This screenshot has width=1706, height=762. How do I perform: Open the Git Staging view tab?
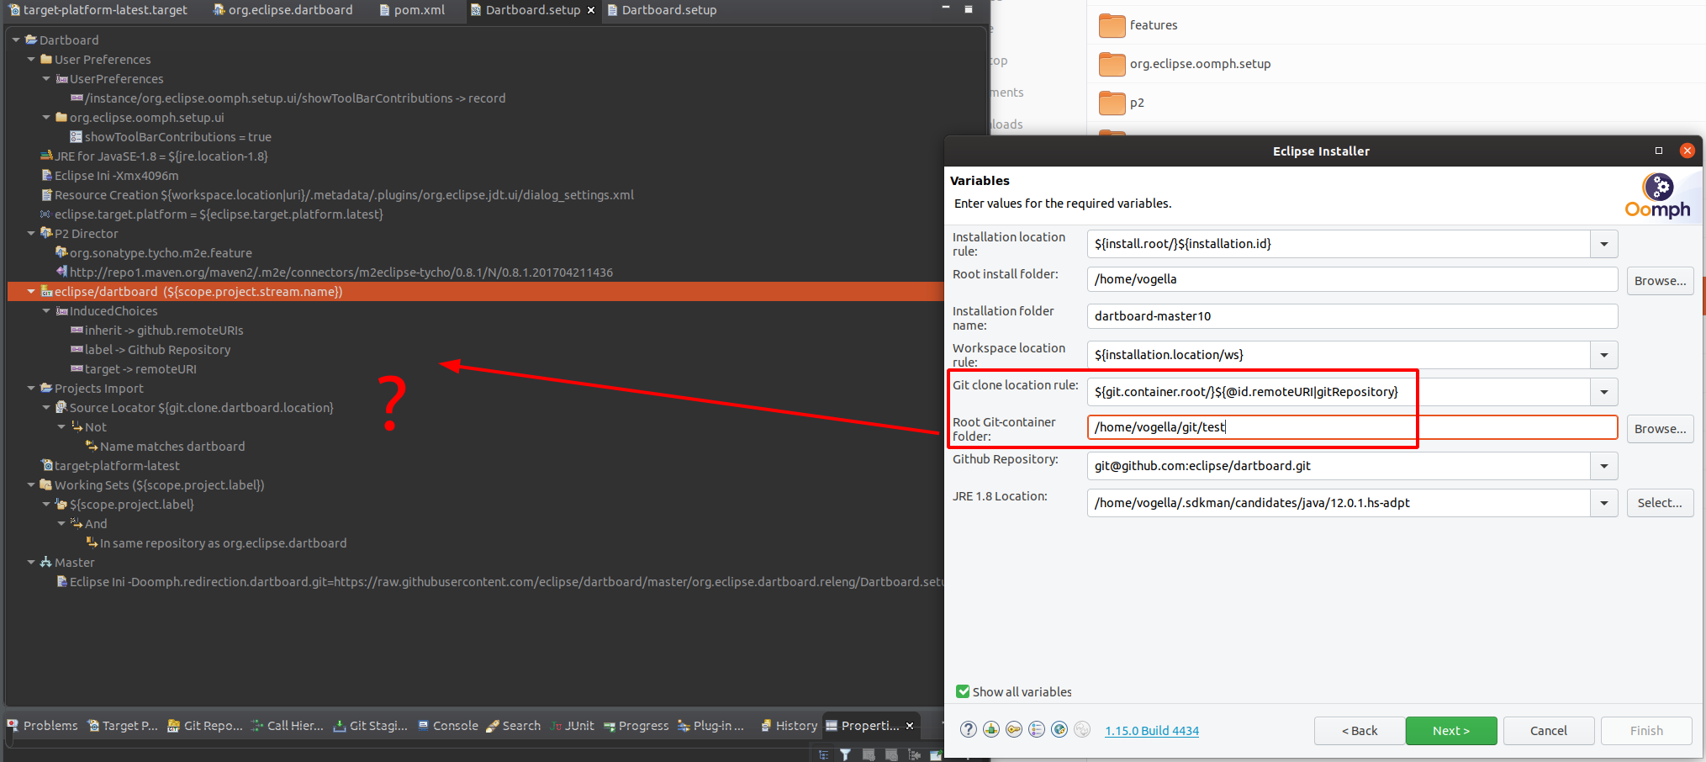point(370,726)
